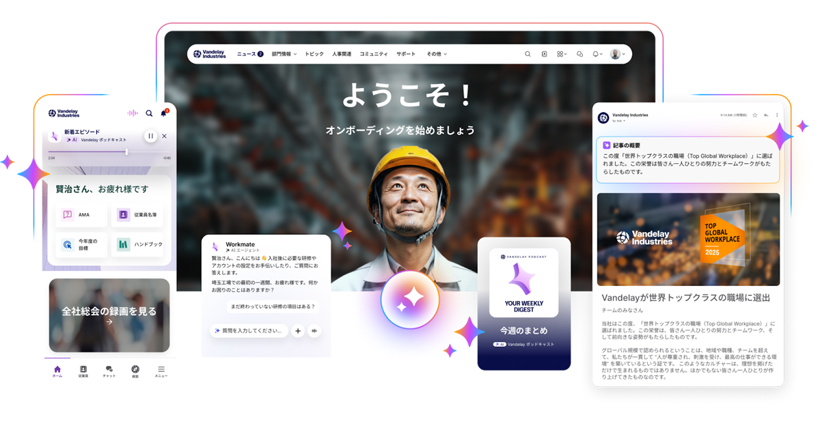The width and height of the screenshot is (820, 430).
Task: Expand the 部門情報 dropdown menu
Action: (284, 54)
